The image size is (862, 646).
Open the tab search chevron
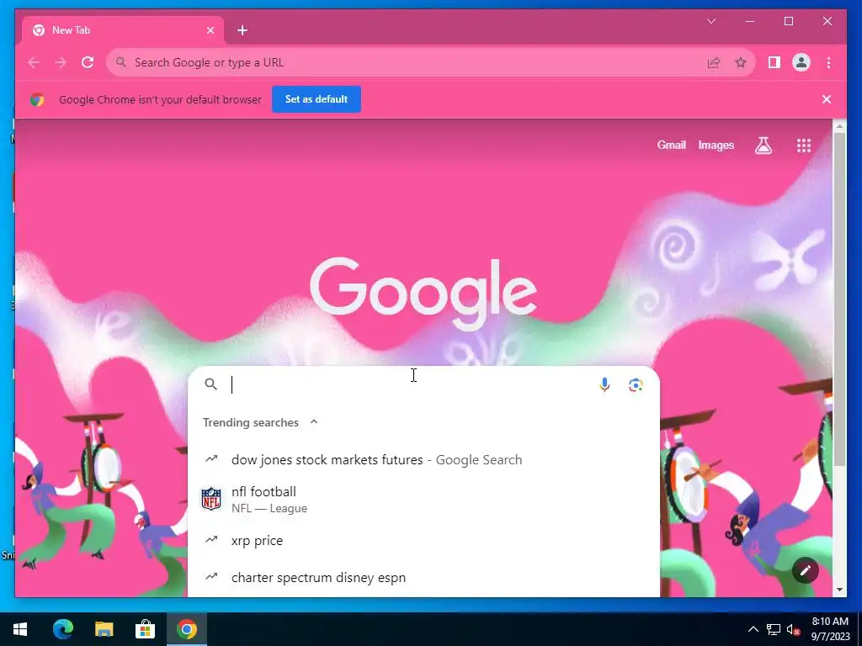coord(710,21)
